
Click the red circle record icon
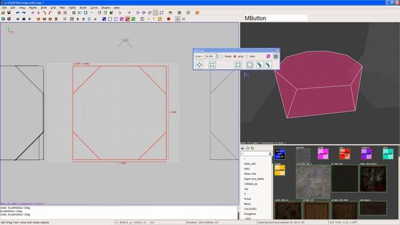169,19
